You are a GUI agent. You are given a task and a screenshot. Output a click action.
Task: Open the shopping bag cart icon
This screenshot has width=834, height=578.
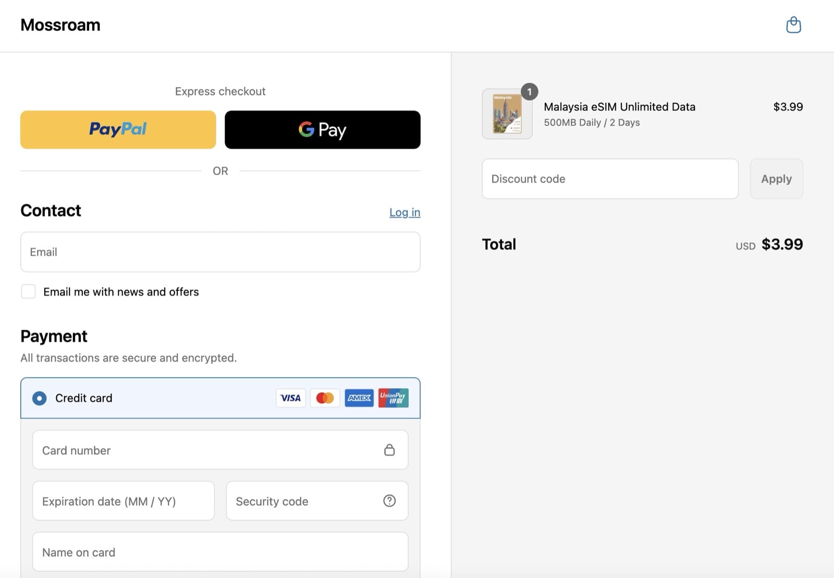click(793, 25)
